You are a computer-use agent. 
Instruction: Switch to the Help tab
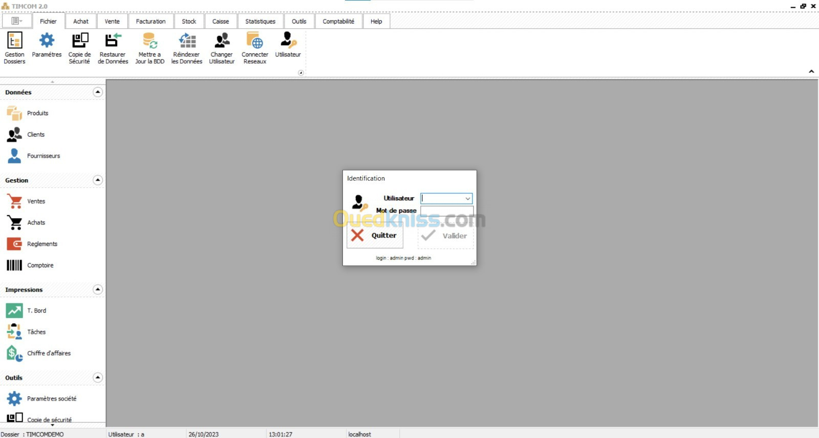(x=376, y=22)
